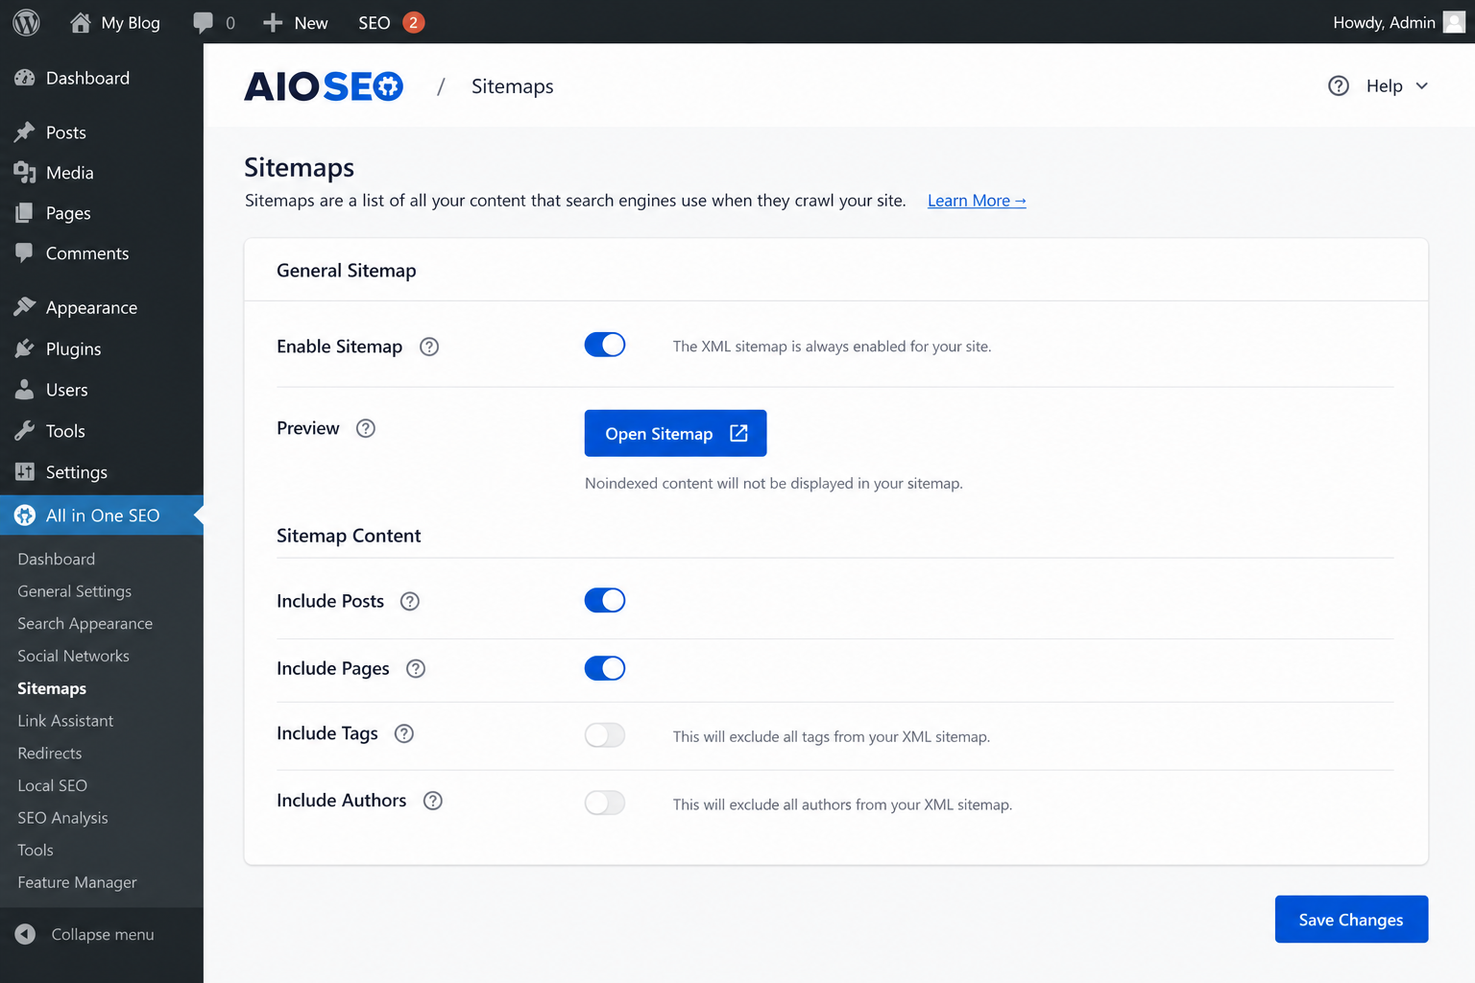1475x983 pixels.
Task: Open SEO Analysis submenu item
Action: pyautogui.click(x=62, y=818)
